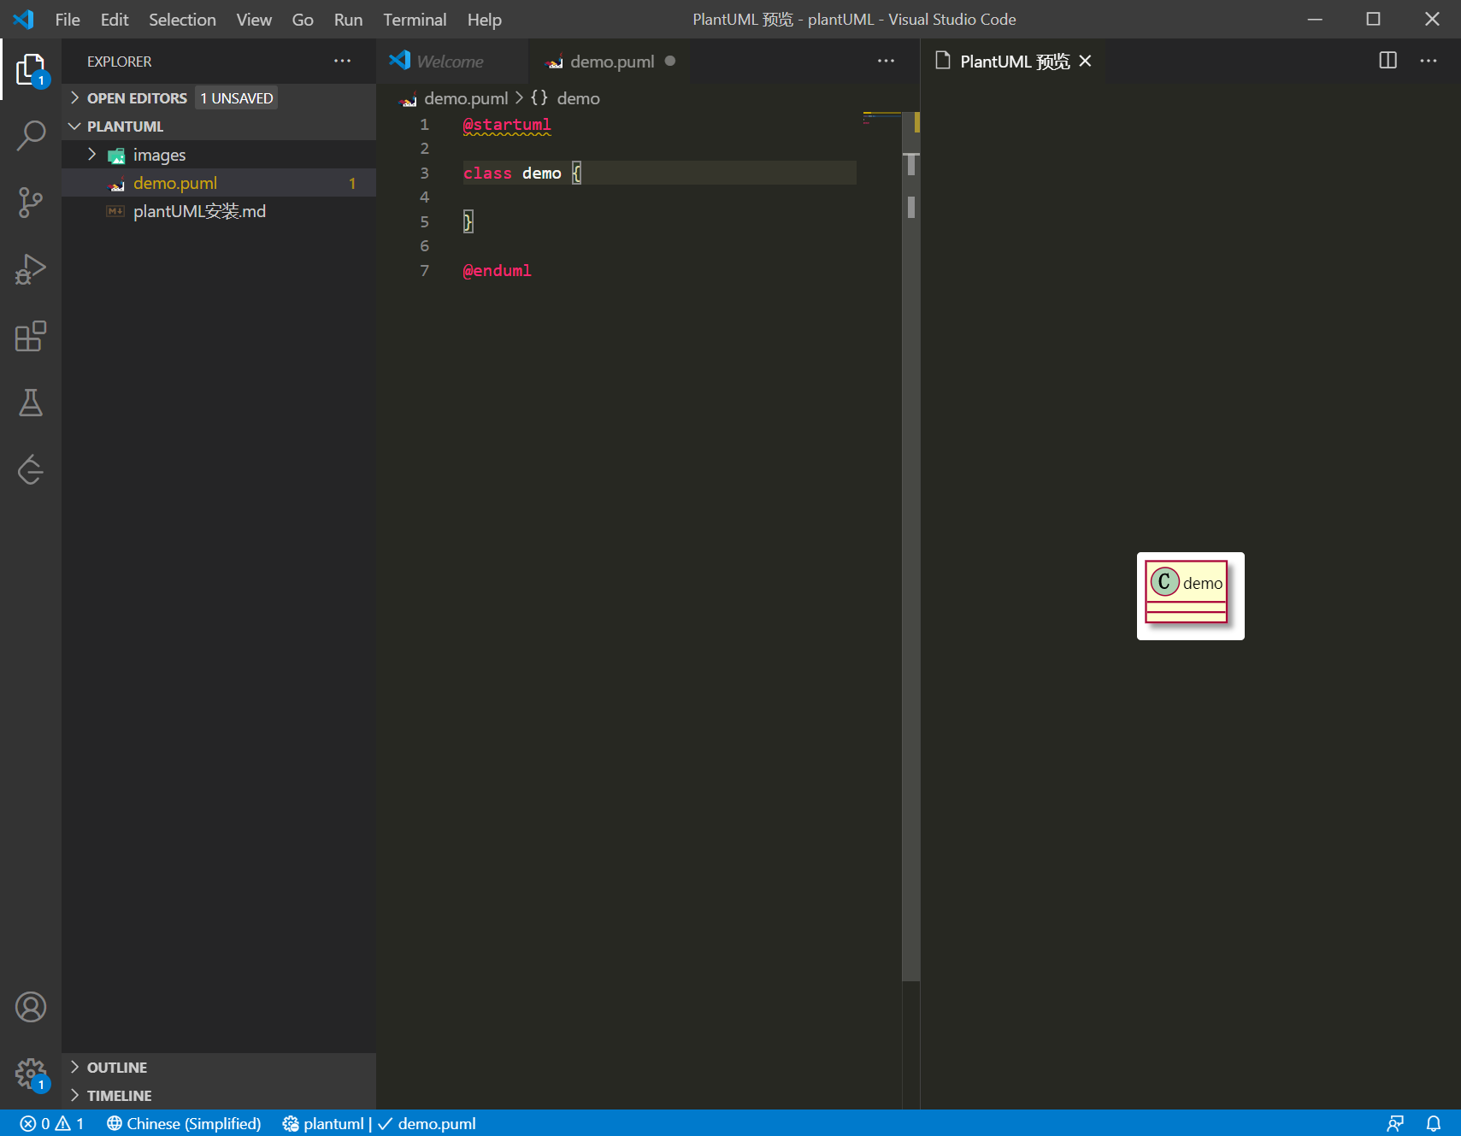Click the demo.puml checkmark status item
This screenshot has width=1461, height=1136.
pos(427,1123)
